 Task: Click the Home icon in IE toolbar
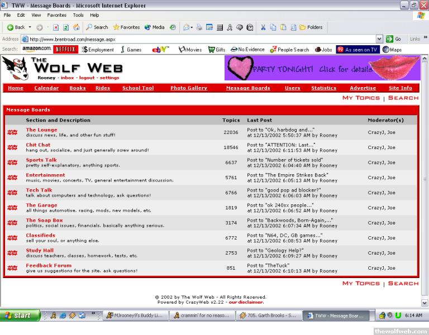click(x=76, y=27)
